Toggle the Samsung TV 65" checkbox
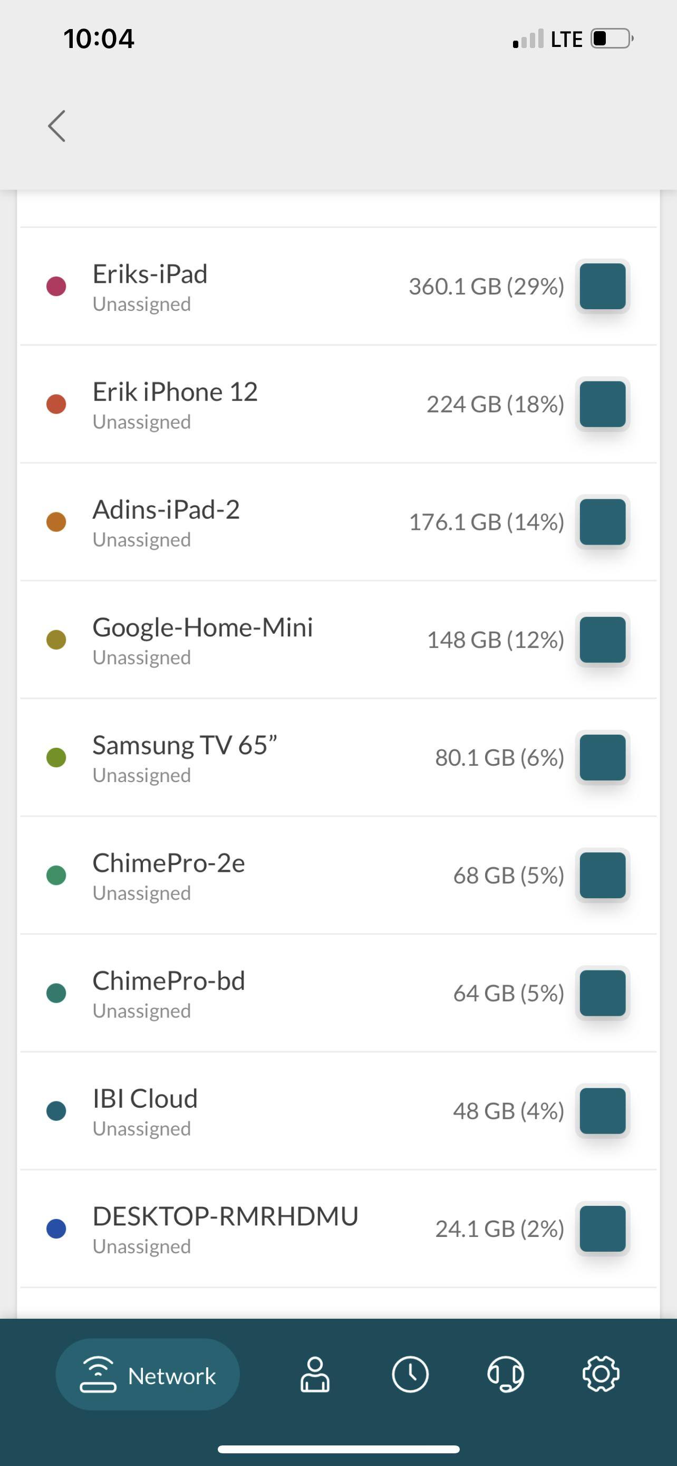The image size is (677, 1466). (x=603, y=757)
